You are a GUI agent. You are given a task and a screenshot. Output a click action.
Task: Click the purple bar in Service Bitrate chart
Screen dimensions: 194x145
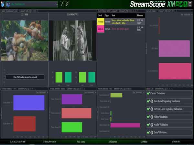coord(174,48)
